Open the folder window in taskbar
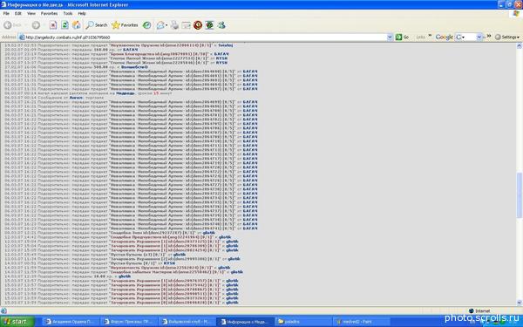 [x=302, y=322]
